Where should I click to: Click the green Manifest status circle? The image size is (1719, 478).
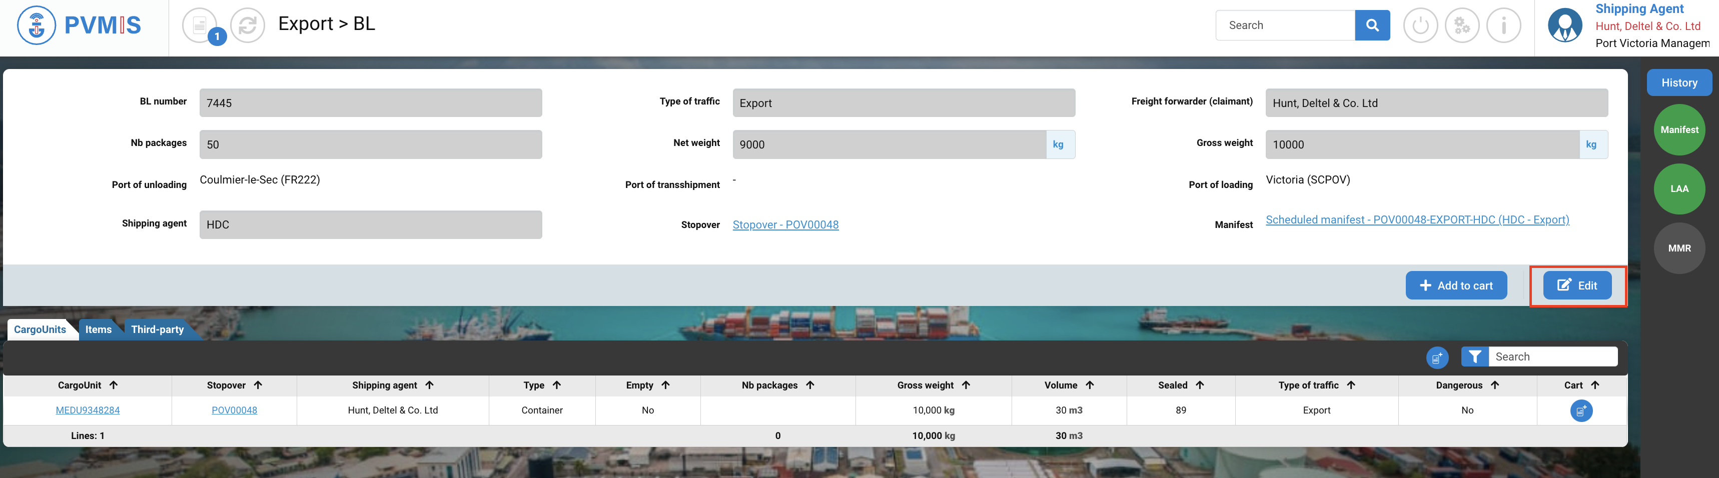click(1679, 130)
